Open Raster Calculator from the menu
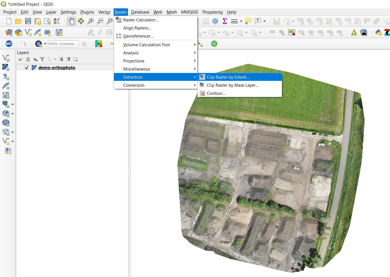 click(141, 20)
